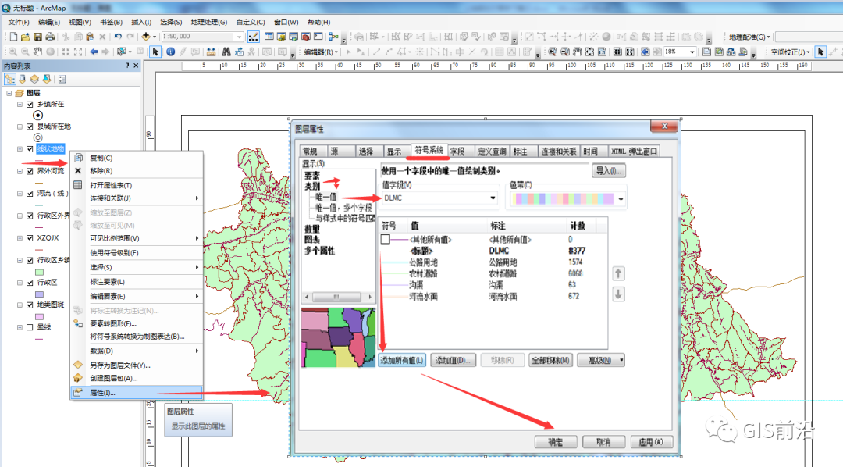Screen dimensions: 843x467
Task: Open Add Data with the yellow plus icon
Action: [x=146, y=37]
